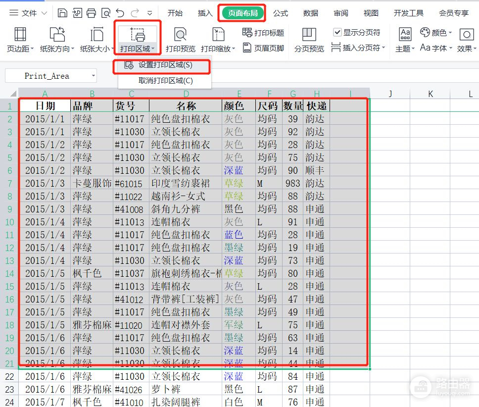The height and width of the screenshot is (407, 479).
Task: Click the Page Break Preview (分页预览) icon
Action: pyautogui.click(x=309, y=35)
